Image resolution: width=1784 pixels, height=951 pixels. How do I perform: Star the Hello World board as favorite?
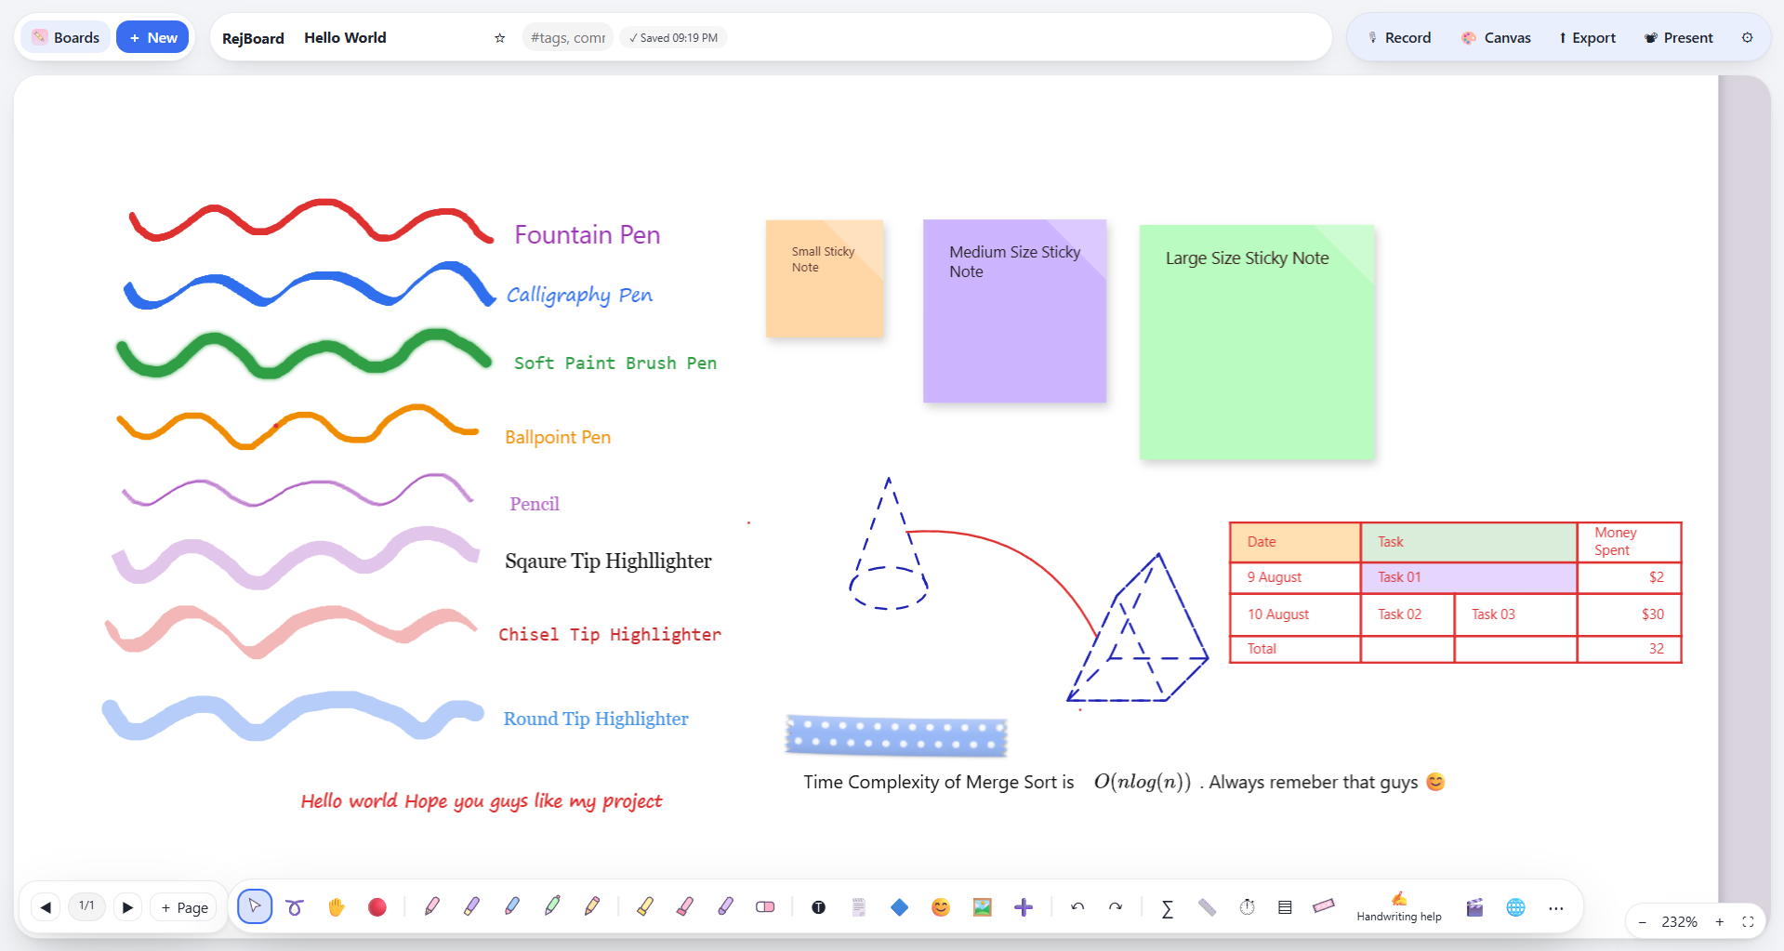tap(500, 38)
